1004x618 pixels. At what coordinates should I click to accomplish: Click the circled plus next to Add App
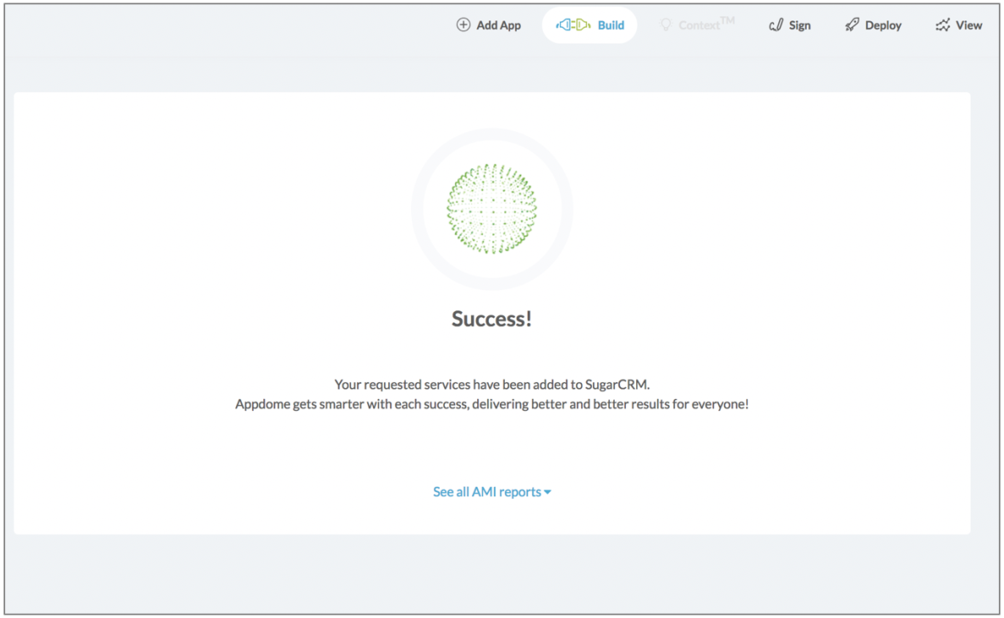click(x=464, y=25)
